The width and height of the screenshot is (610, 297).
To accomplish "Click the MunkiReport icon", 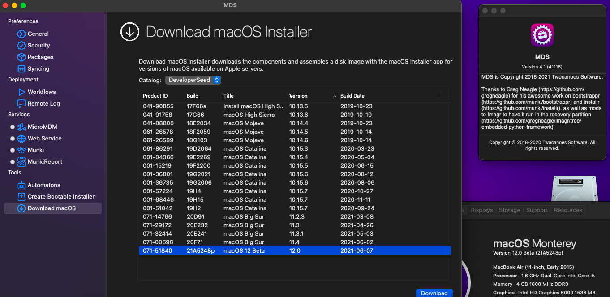I will (21, 161).
